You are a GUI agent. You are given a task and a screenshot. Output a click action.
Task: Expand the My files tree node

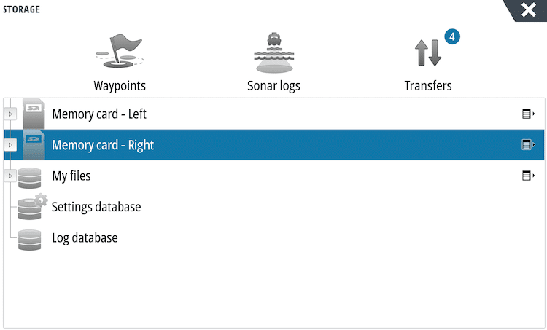[10, 176]
